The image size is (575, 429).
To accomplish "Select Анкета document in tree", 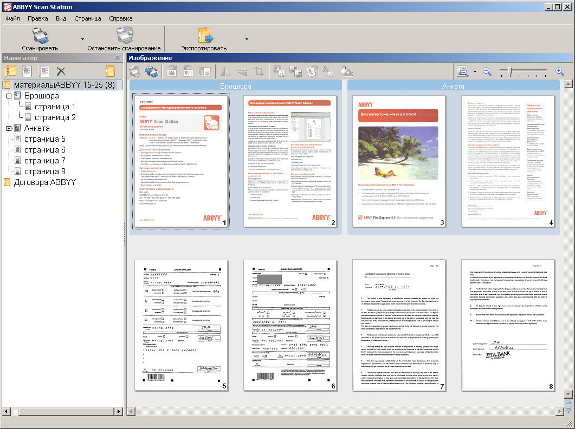I will (37, 128).
